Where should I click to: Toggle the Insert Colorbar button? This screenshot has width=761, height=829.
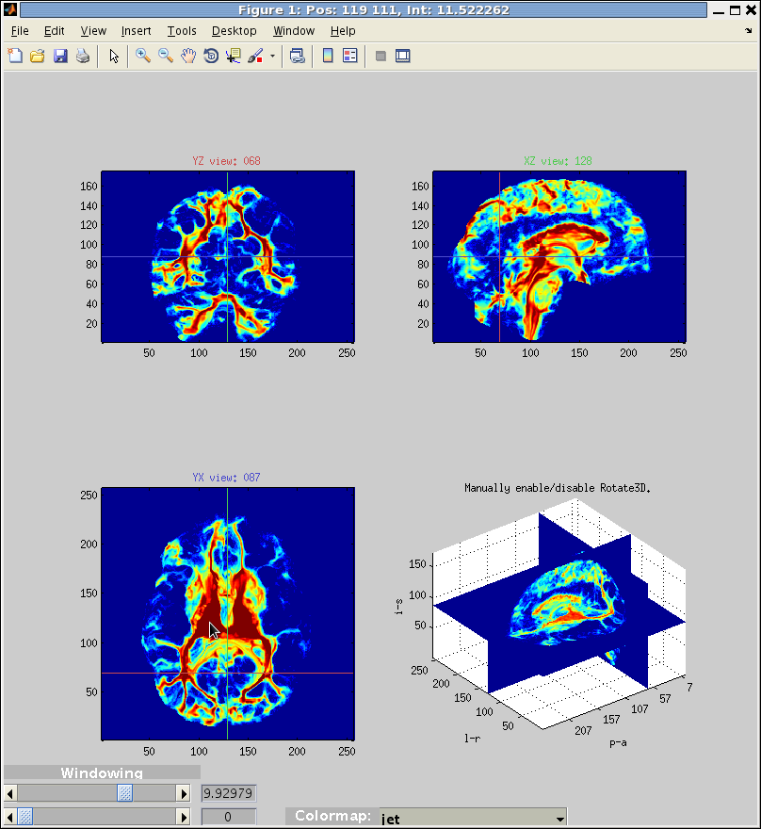328,56
